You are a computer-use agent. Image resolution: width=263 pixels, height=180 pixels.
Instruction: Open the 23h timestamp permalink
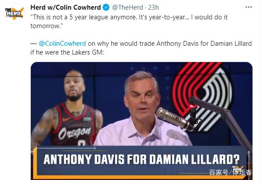coord(153,7)
